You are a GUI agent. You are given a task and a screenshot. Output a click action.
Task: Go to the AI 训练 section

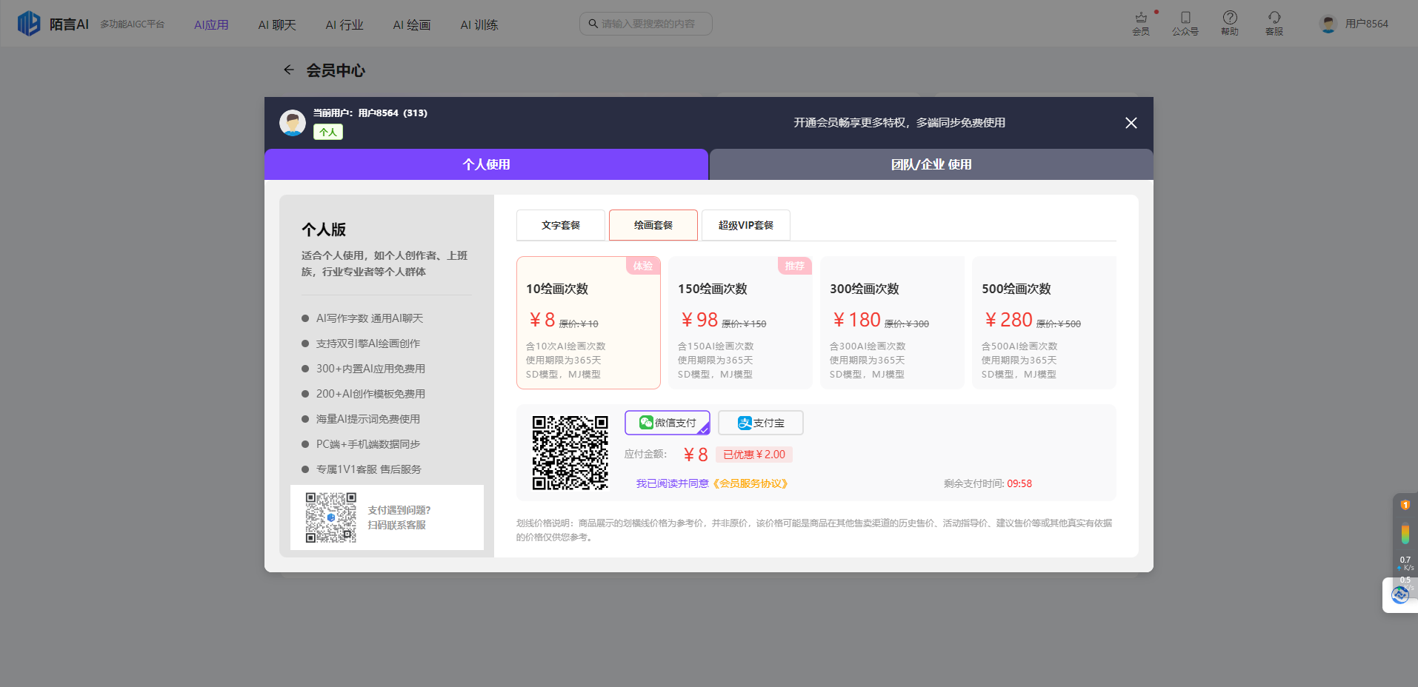pos(479,24)
